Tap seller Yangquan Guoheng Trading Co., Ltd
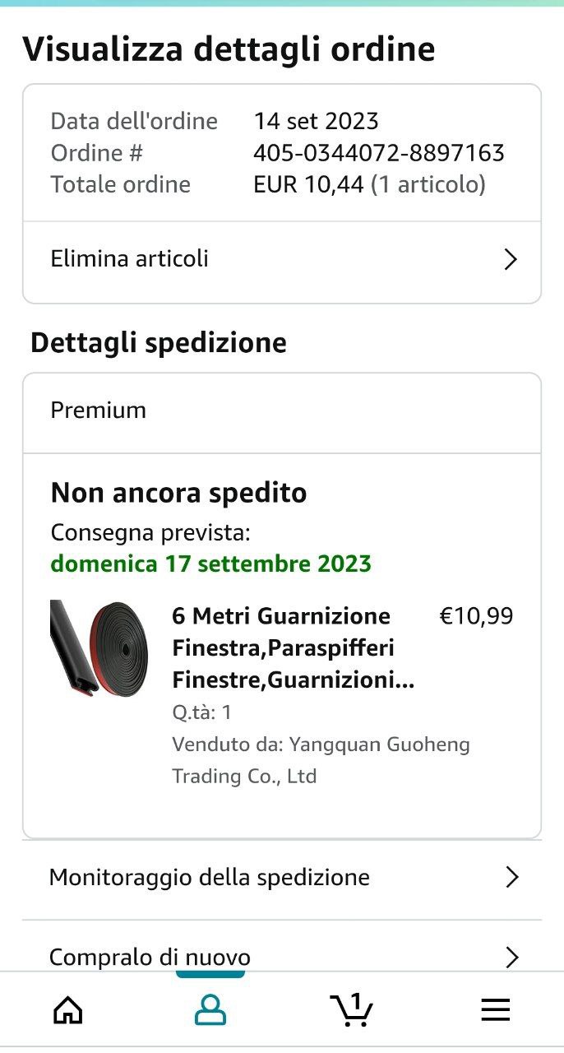The width and height of the screenshot is (564, 1053). point(321,760)
